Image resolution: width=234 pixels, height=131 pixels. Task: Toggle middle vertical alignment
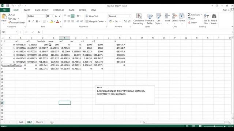pyautogui.click(x=69, y=16)
